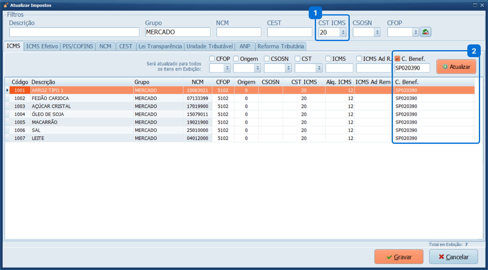Select the Lei Transparência tab
488x270 pixels.
click(x=160, y=46)
